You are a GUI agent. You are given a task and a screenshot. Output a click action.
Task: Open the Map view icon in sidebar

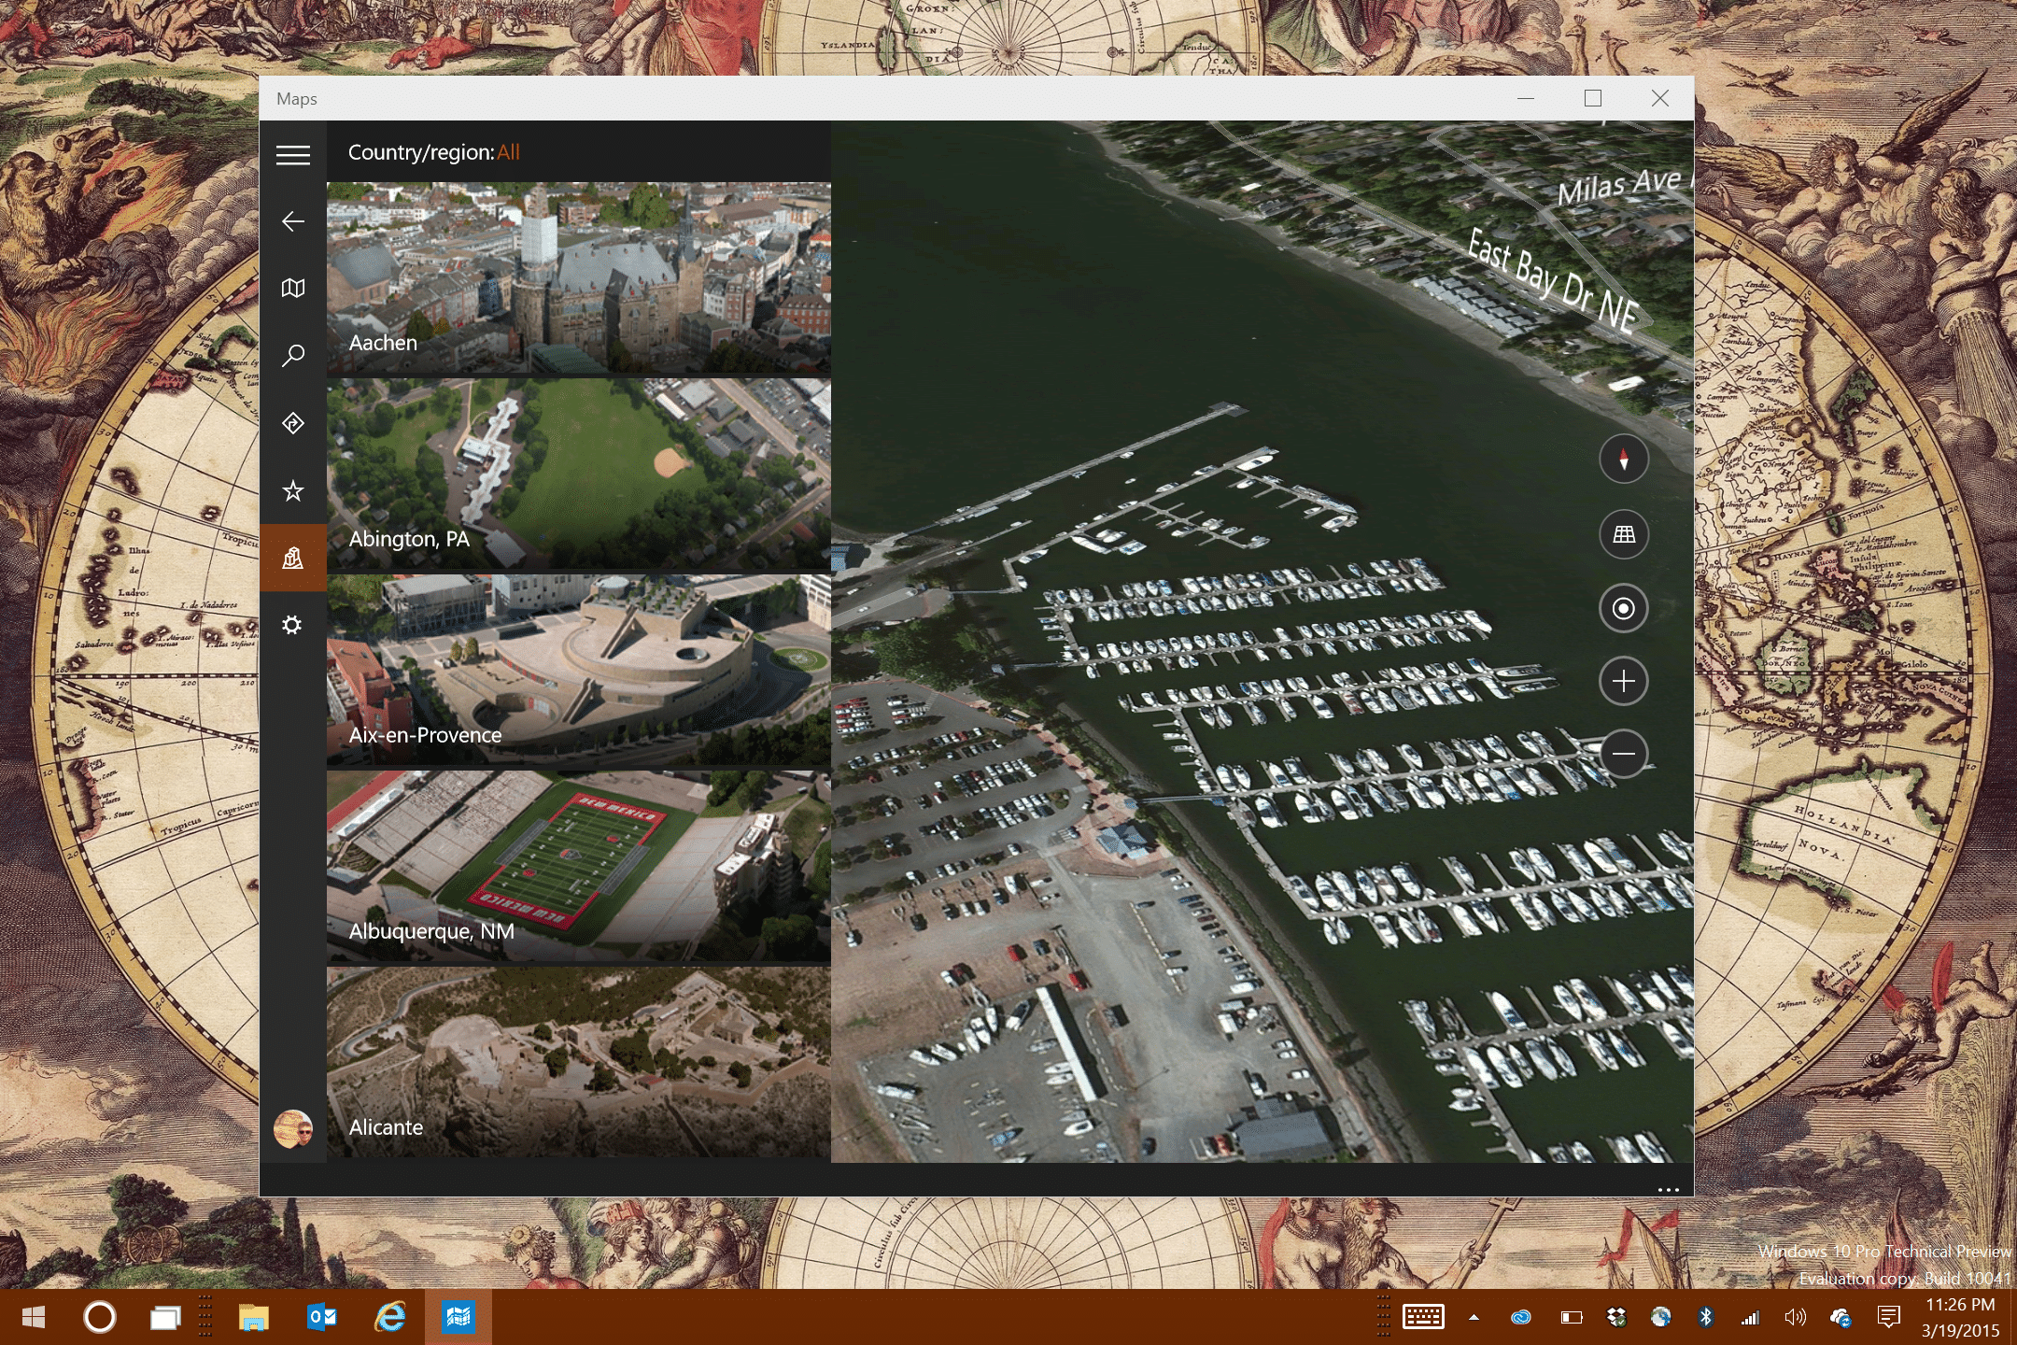tap(293, 288)
